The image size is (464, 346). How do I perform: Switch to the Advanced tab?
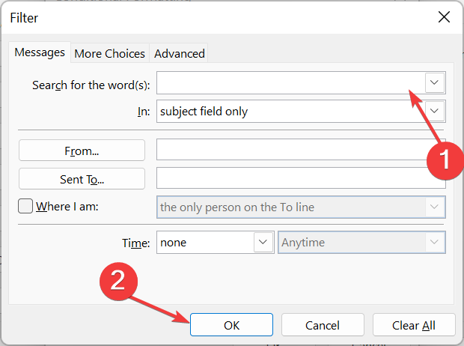[179, 53]
